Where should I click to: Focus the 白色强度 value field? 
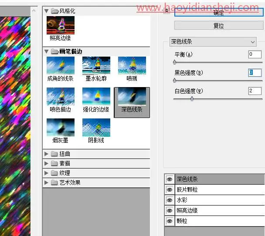(255, 91)
